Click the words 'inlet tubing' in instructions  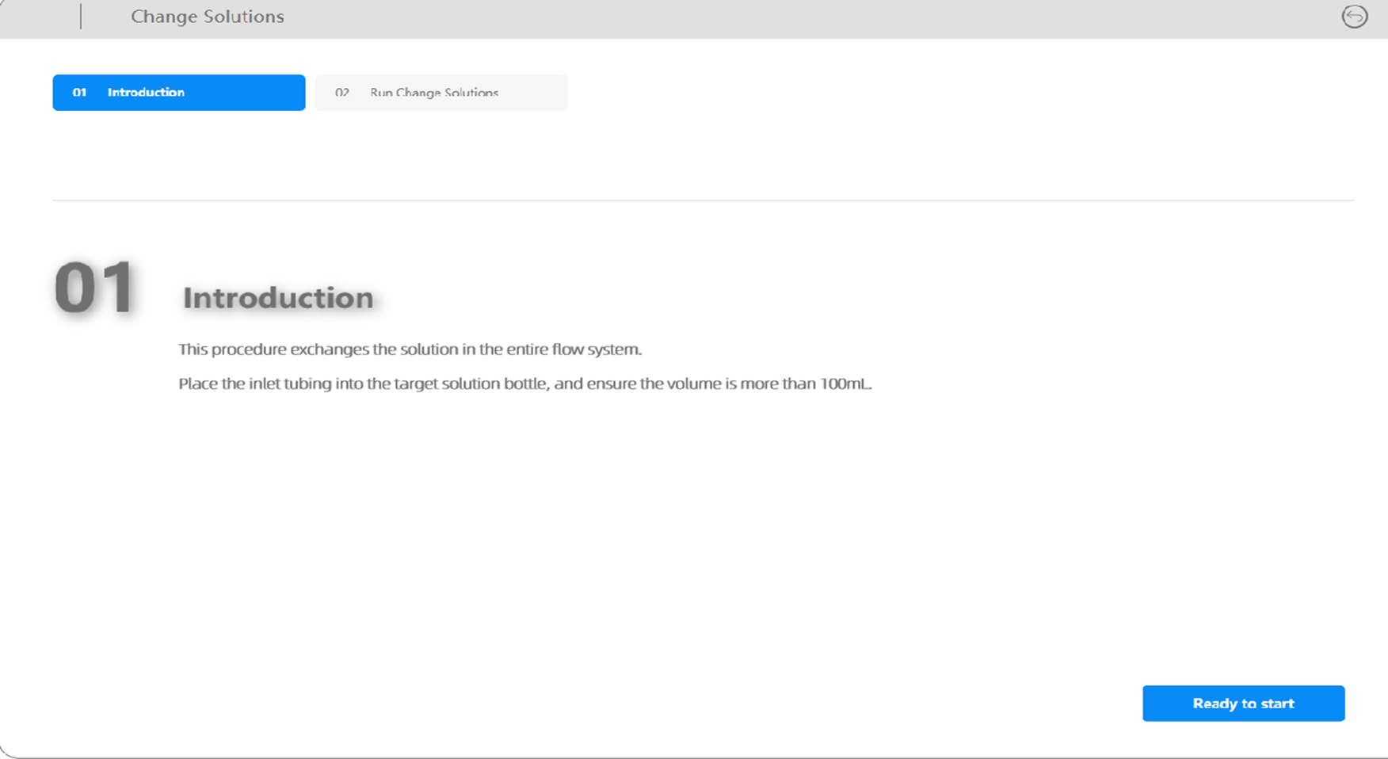coord(289,384)
